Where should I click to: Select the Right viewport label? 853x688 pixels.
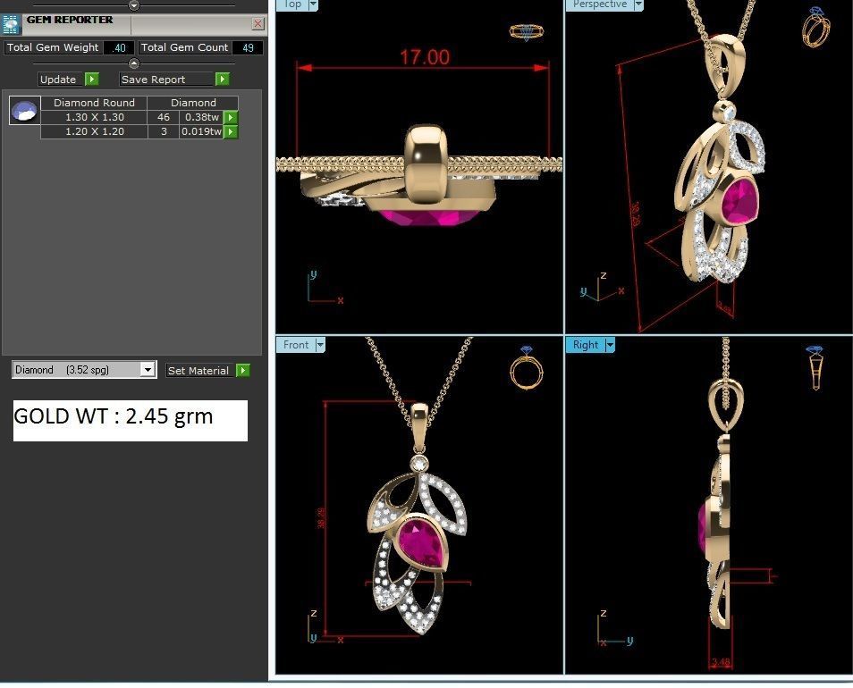pos(586,345)
